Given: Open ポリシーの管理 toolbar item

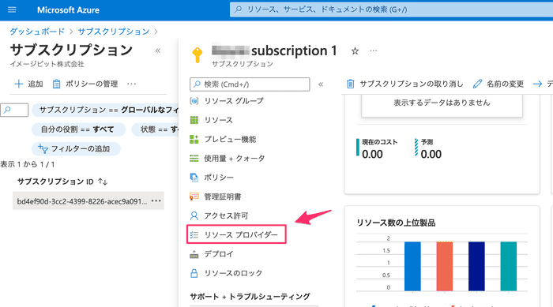Looking at the screenshot, I should pos(85,84).
